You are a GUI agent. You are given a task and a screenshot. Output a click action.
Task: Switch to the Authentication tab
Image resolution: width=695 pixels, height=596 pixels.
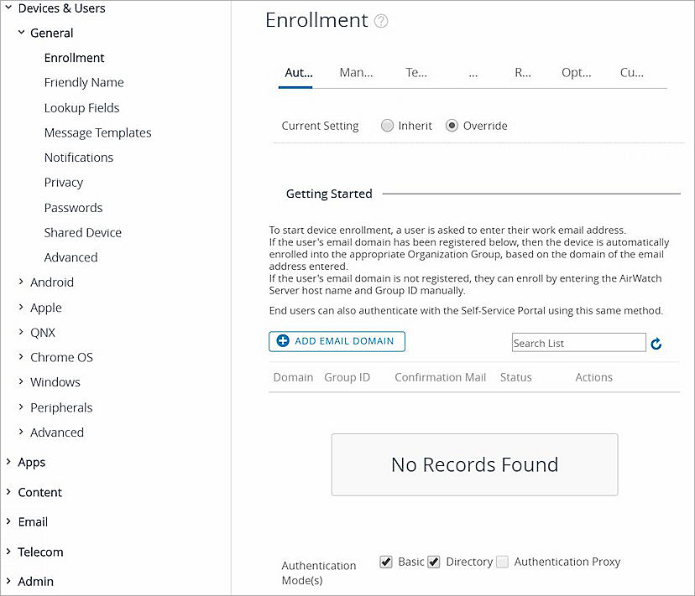click(x=296, y=73)
